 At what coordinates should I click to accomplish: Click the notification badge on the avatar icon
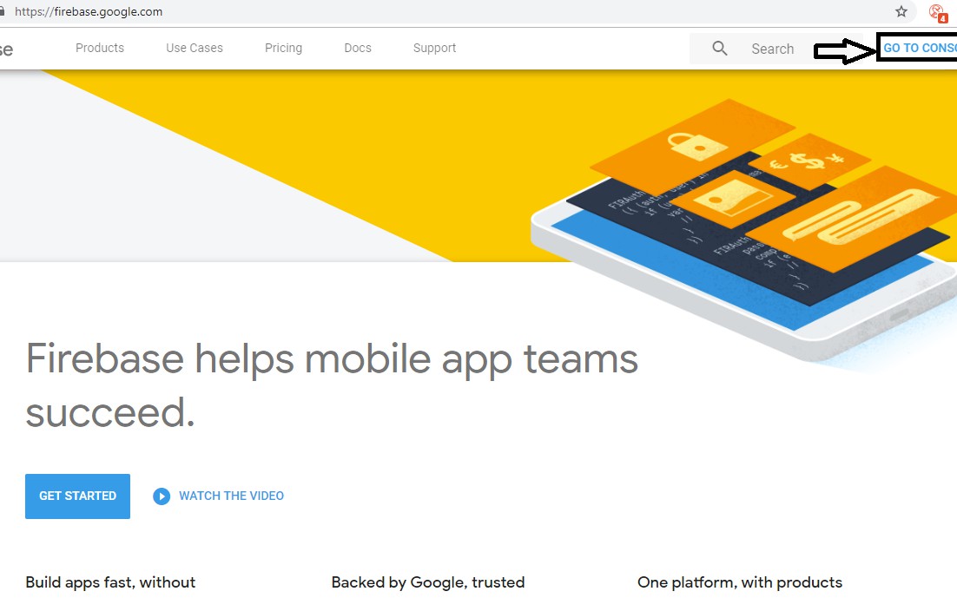tap(943, 16)
